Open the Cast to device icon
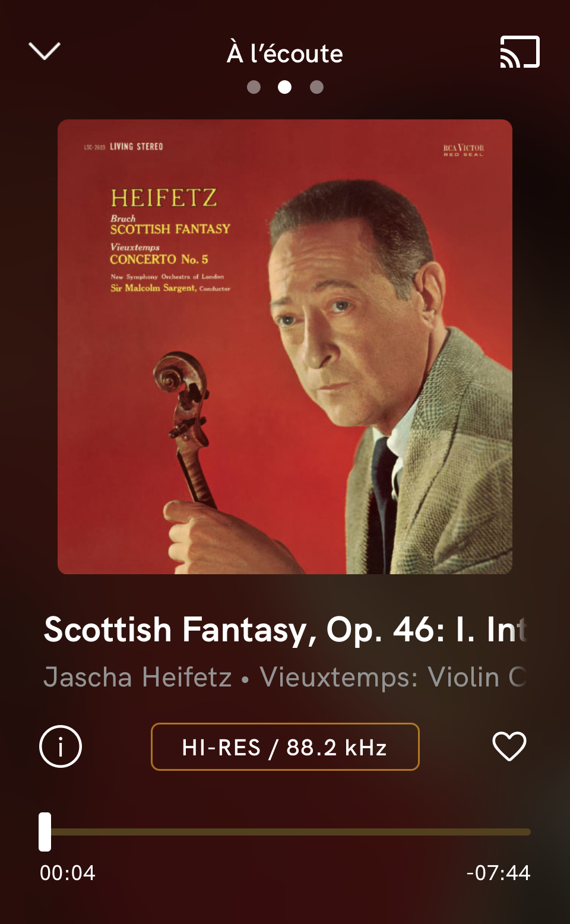Image resolution: width=570 pixels, height=924 pixels. (x=520, y=52)
